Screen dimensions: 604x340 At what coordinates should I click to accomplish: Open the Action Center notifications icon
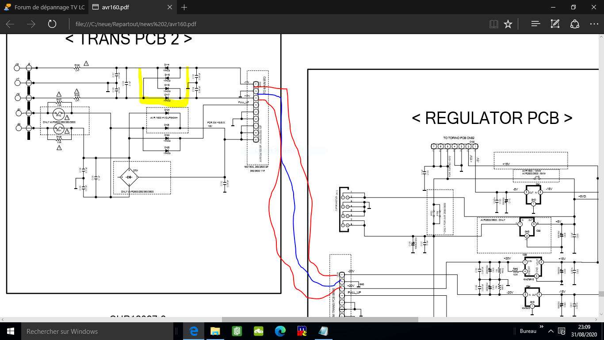pyautogui.click(x=562, y=331)
